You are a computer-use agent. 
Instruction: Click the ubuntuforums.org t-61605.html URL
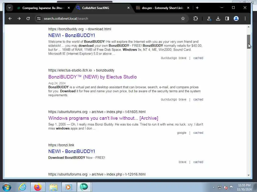(97, 112)
